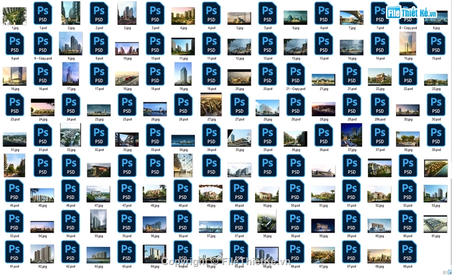Select the 15.jpg tower thumbnail
This screenshot has height=275, width=452.
pos(408,43)
